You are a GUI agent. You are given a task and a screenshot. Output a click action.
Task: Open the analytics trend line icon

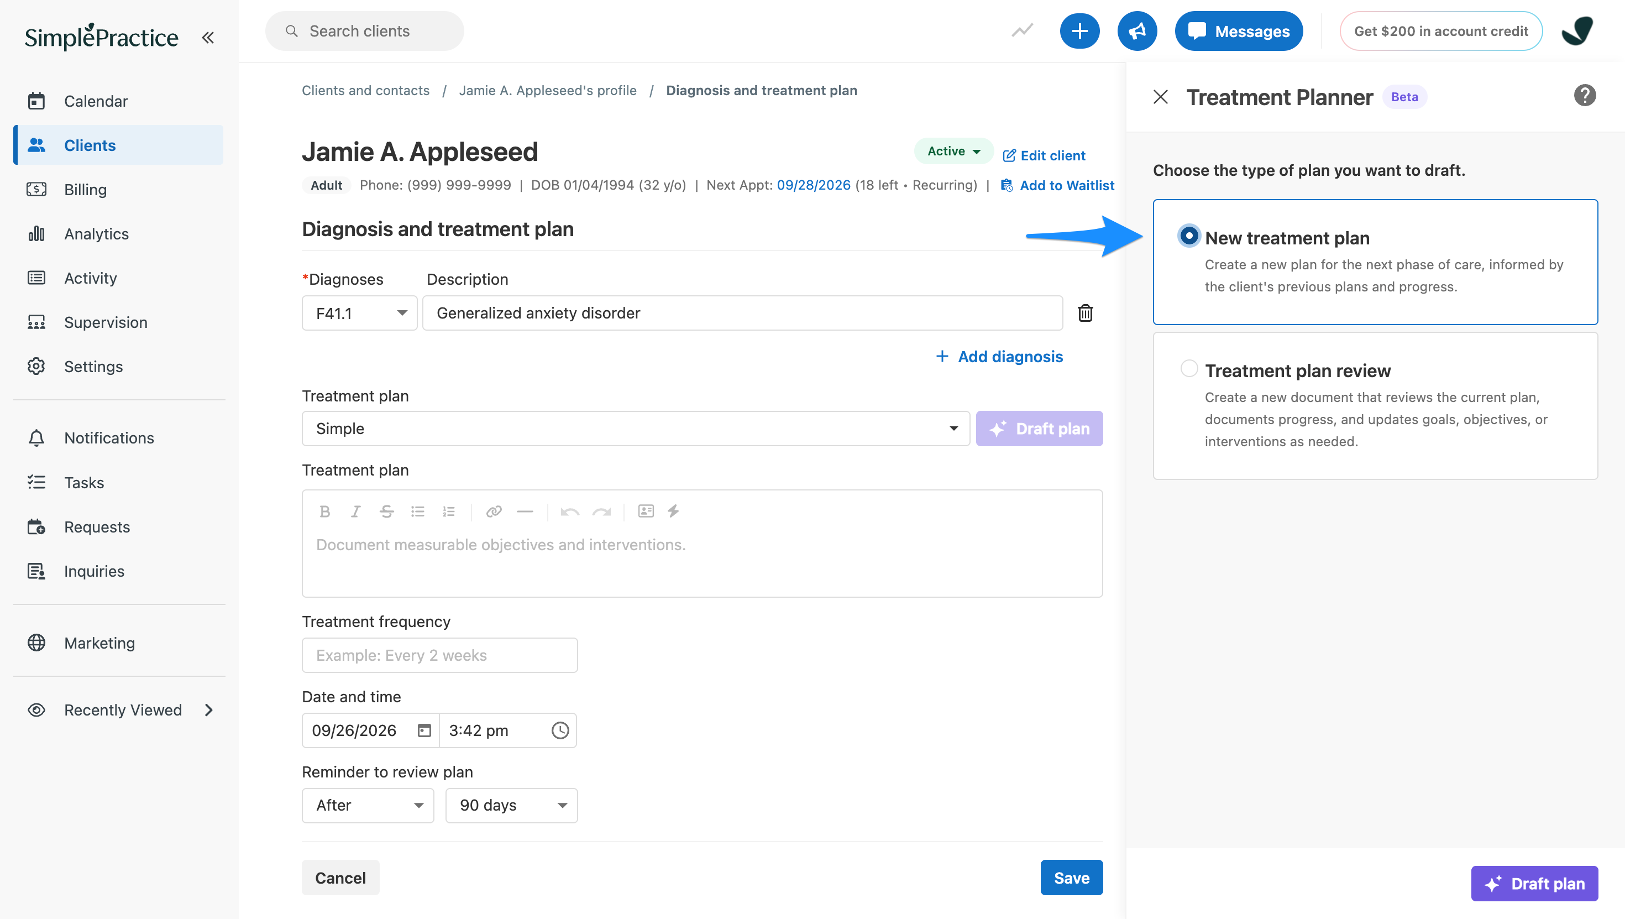[x=1022, y=30]
